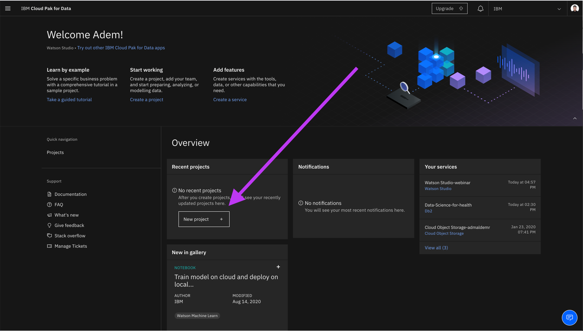583x331 pixels.
Task: Click the Upgrade button
Action: point(449,8)
